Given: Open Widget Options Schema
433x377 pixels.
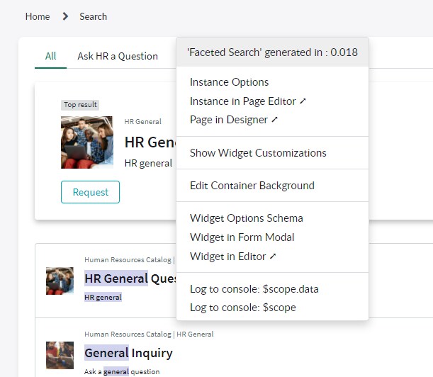Looking at the screenshot, I should tap(246, 218).
